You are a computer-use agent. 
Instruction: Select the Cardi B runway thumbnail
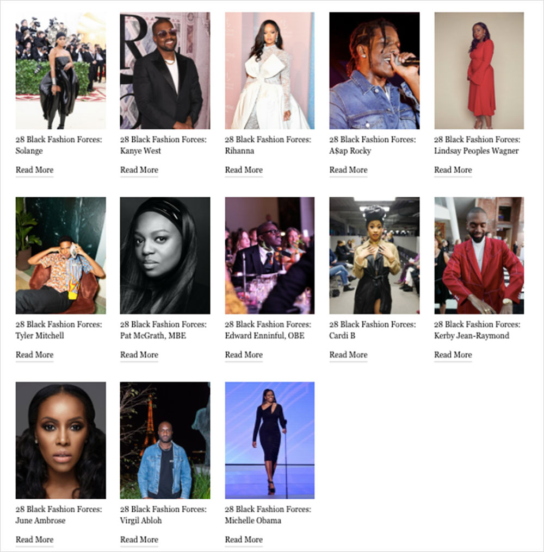click(x=374, y=255)
